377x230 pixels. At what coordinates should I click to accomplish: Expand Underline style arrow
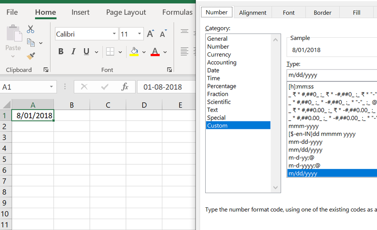point(96,52)
